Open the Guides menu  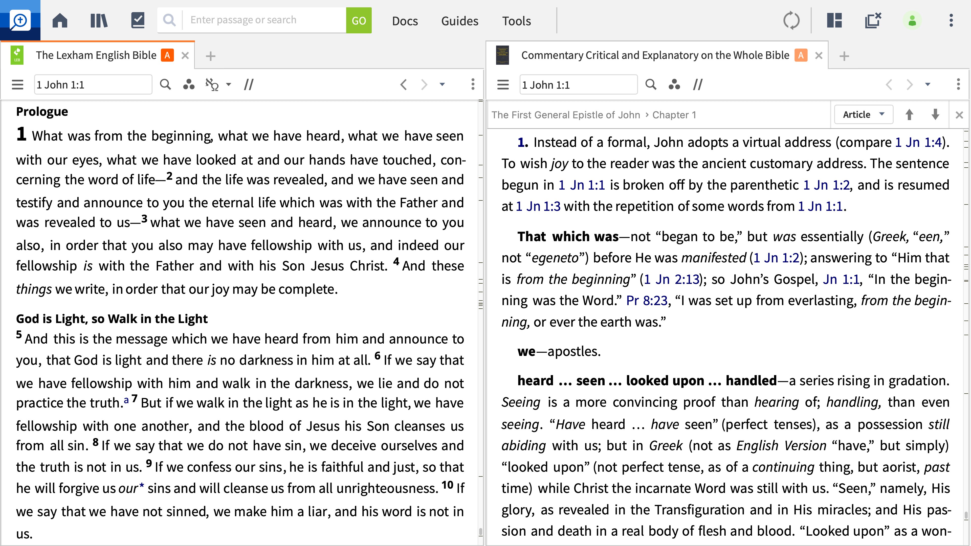click(x=459, y=21)
